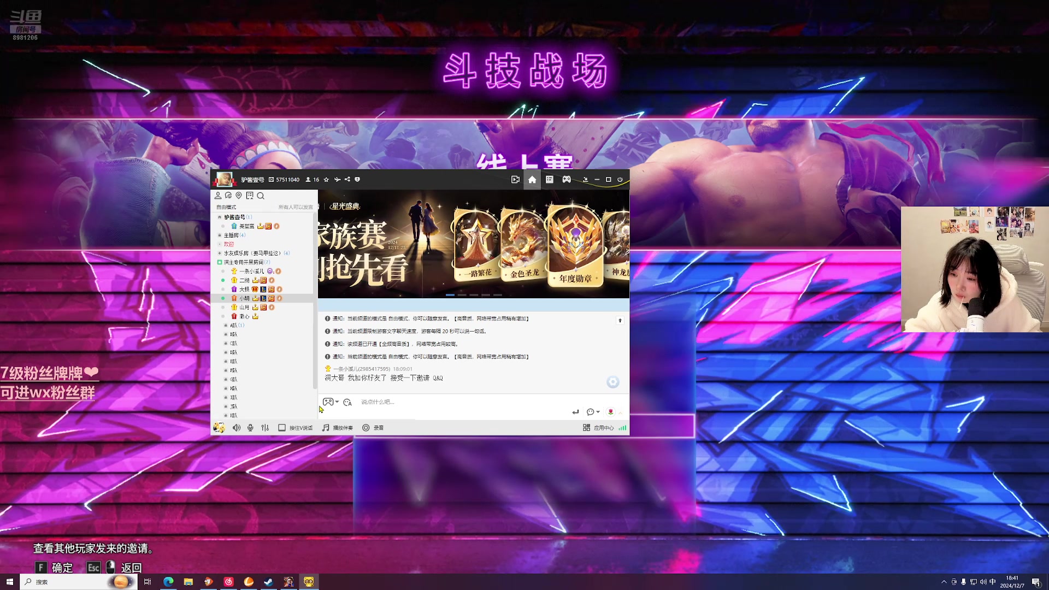Image resolution: width=1049 pixels, height=590 pixels.
Task: Start recording with 录音 button
Action: (373, 428)
